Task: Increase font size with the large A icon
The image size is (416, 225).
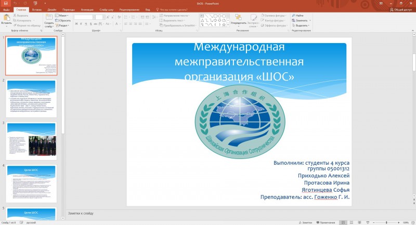Action: coord(108,17)
